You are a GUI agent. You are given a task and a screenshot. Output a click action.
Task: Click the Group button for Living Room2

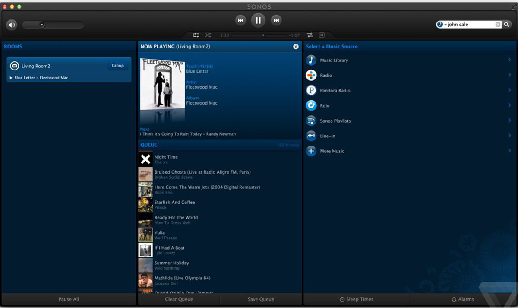pyautogui.click(x=118, y=66)
